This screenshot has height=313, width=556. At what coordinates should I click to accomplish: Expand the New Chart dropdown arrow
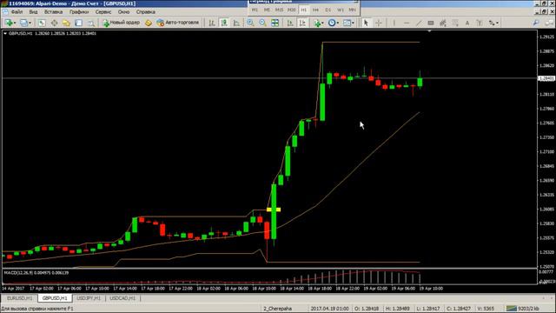[x=15, y=23]
